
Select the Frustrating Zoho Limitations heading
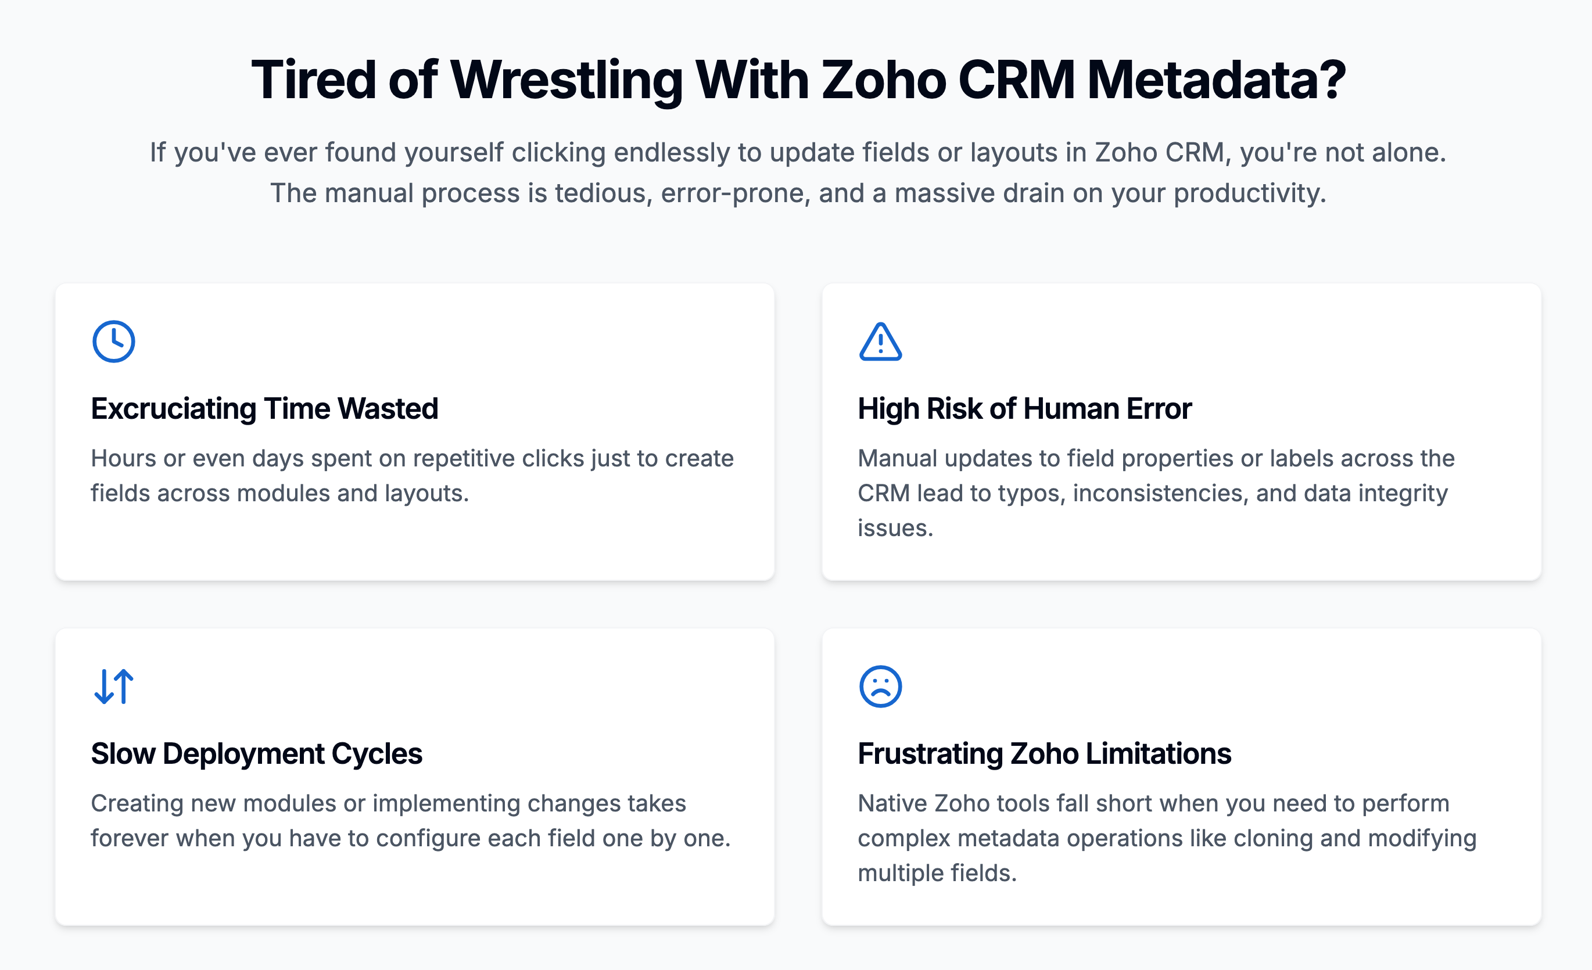tap(1044, 754)
